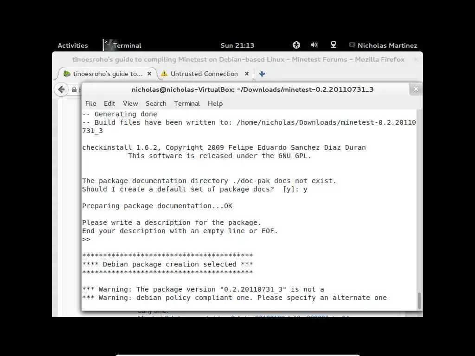
Task: Click the Firefox window title bar
Action: (238, 59)
